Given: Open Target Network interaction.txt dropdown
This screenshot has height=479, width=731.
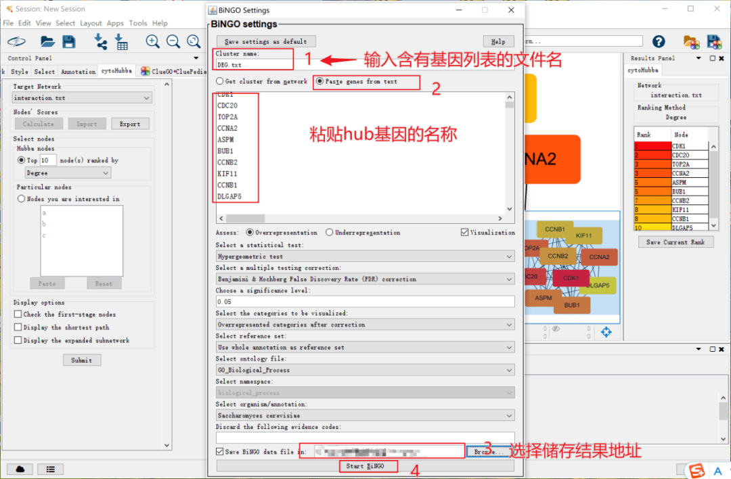Looking at the screenshot, I should point(82,98).
